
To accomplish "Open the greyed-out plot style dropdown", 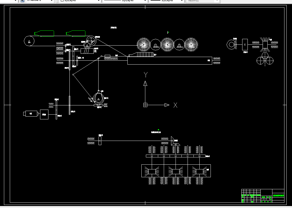I will coord(203,1).
